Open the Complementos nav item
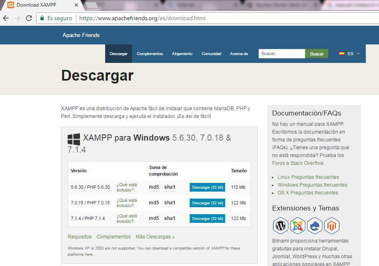 (150, 54)
